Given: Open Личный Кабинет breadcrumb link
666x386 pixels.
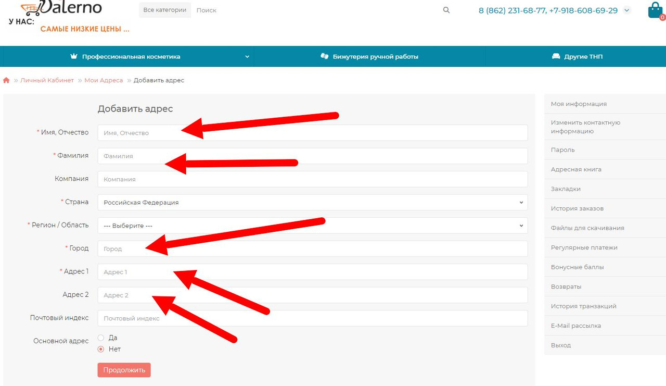Looking at the screenshot, I should (x=47, y=80).
